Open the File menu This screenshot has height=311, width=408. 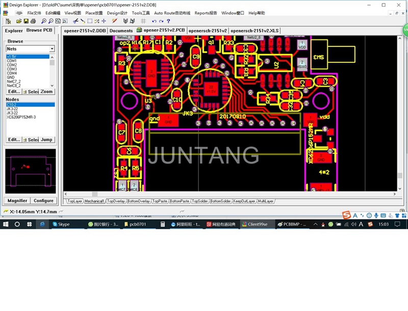(34, 13)
